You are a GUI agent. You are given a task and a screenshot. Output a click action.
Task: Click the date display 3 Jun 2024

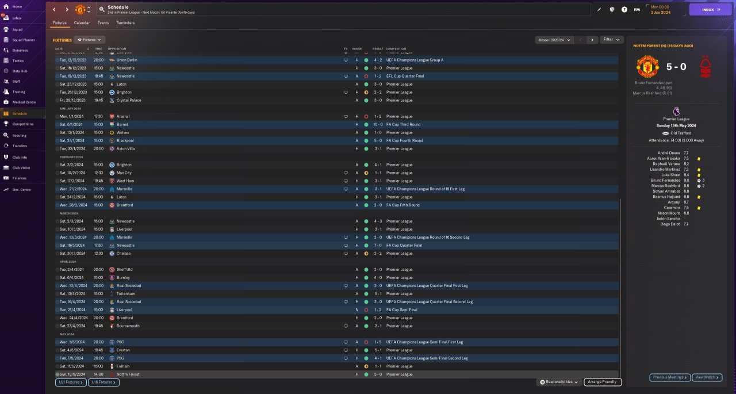(660, 12)
